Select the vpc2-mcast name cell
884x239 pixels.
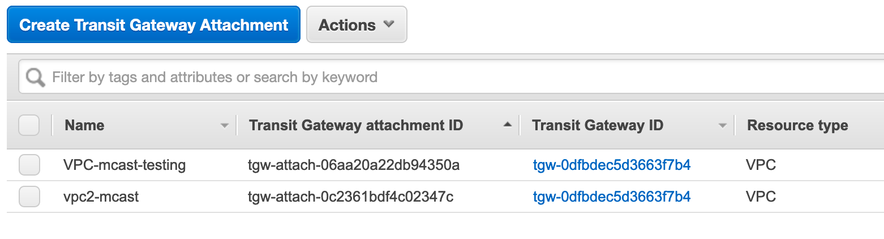click(x=101, y=197)
